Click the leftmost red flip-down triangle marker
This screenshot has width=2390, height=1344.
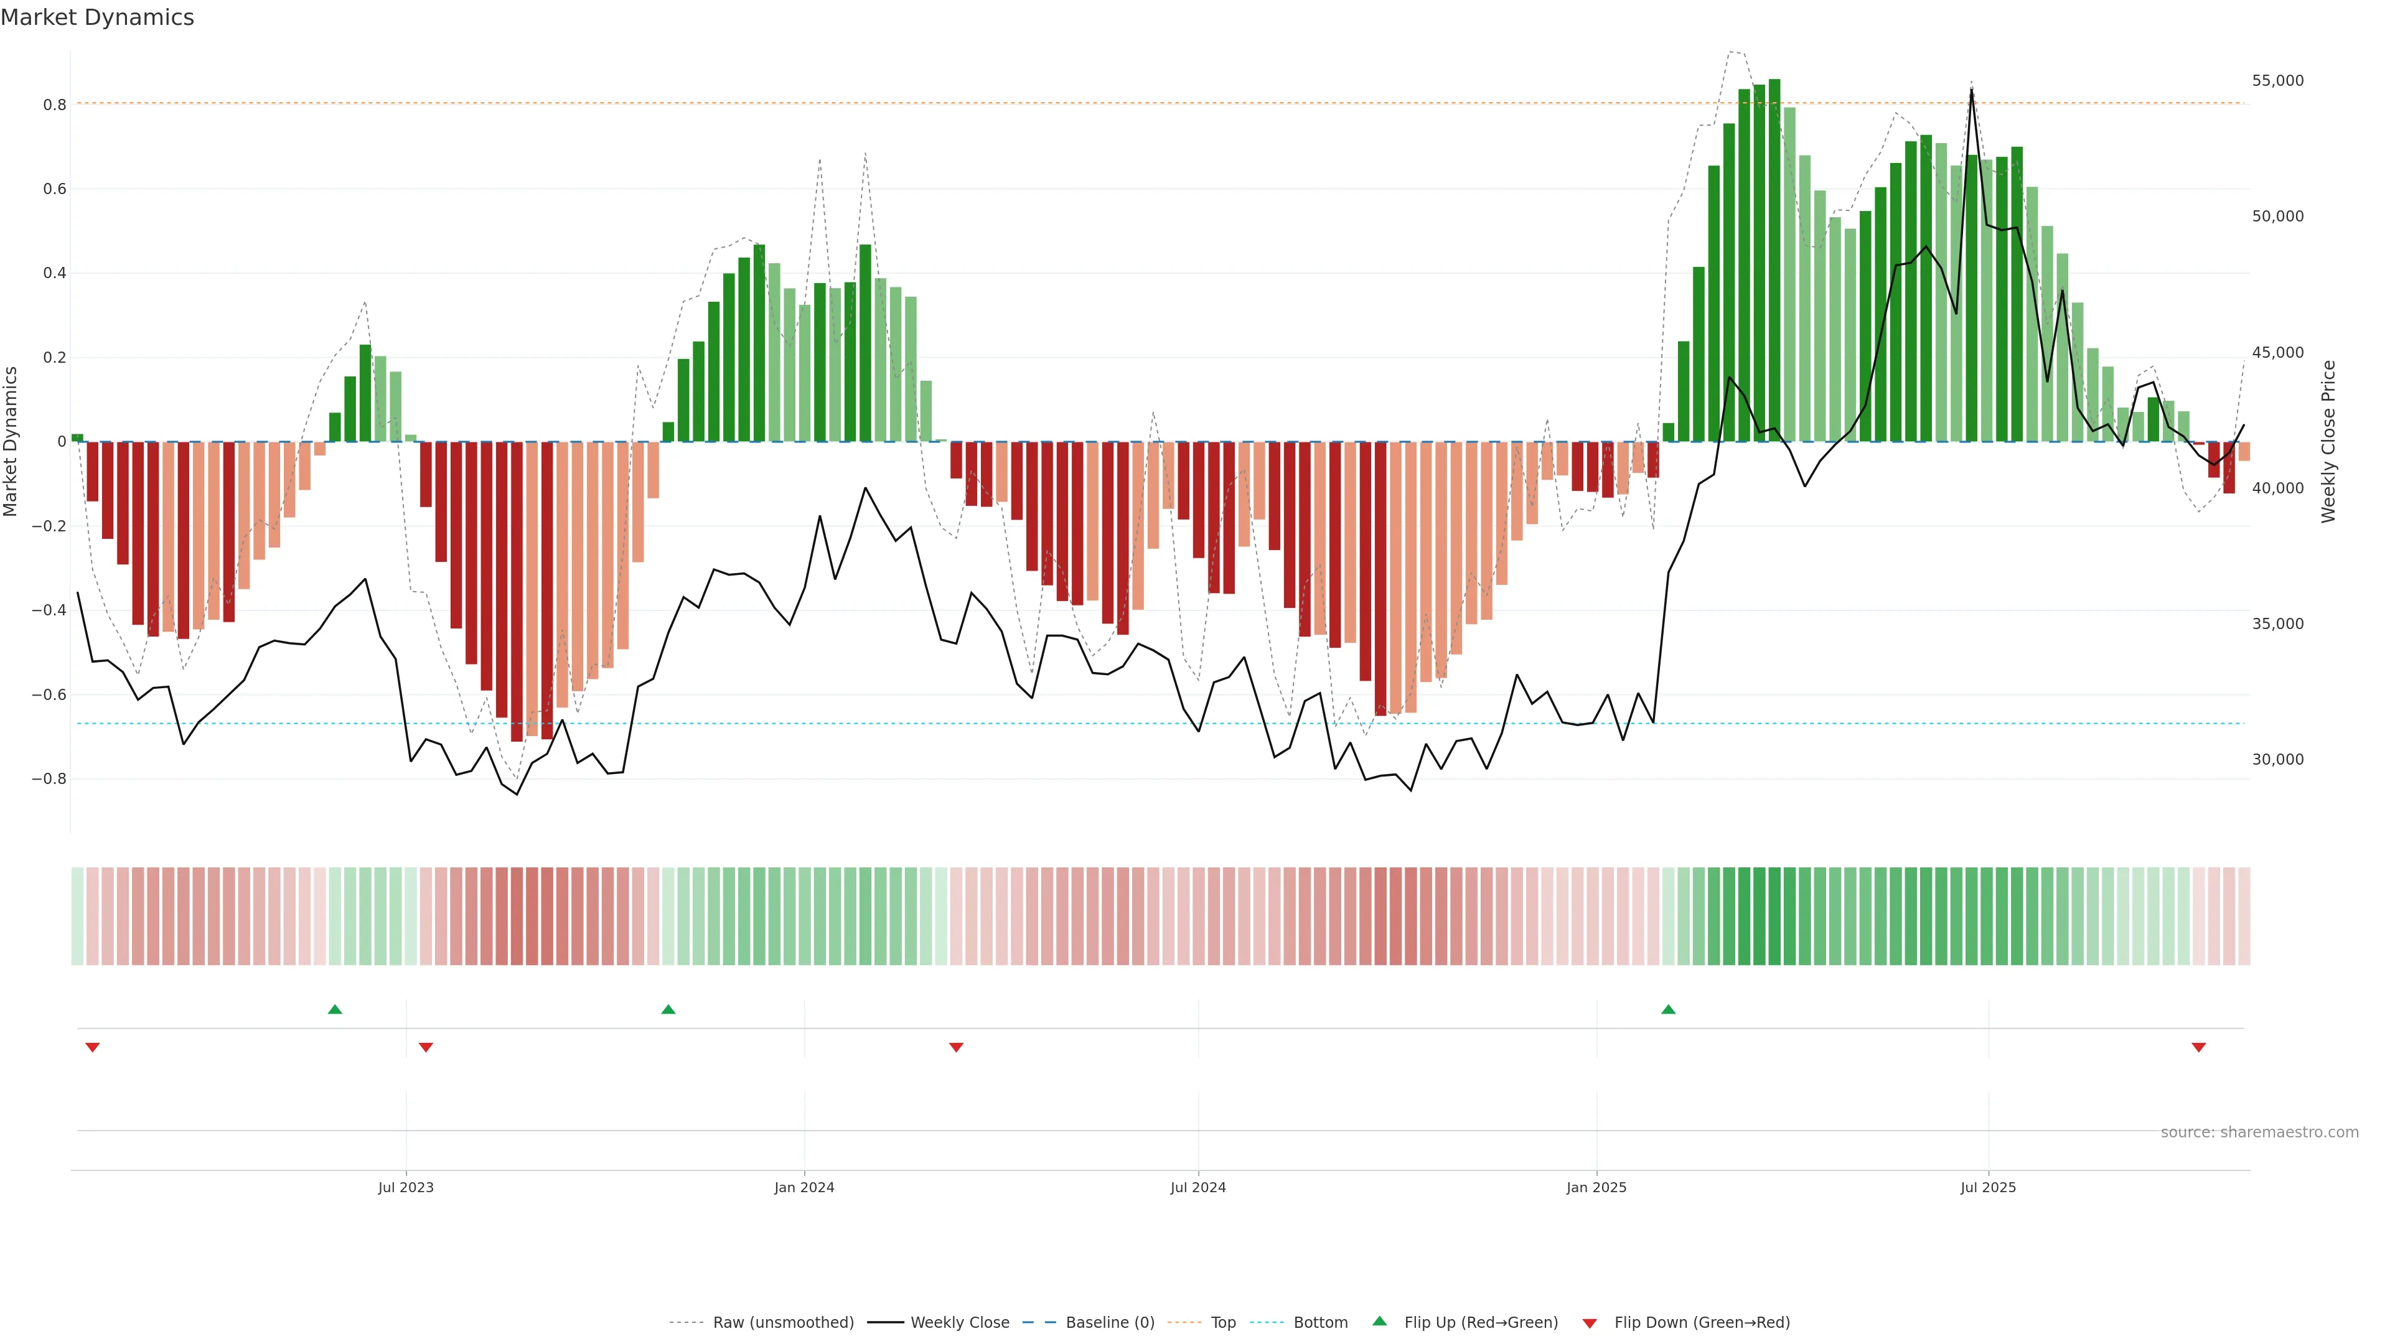pos(92,1047)
